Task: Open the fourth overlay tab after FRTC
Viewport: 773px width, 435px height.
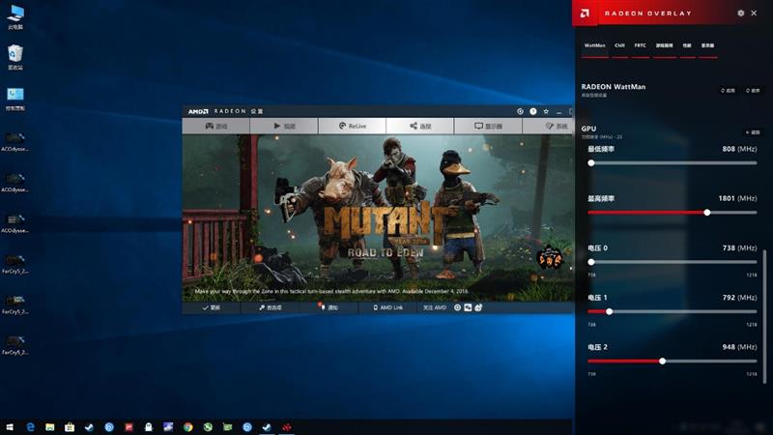Action: point(665,45)
